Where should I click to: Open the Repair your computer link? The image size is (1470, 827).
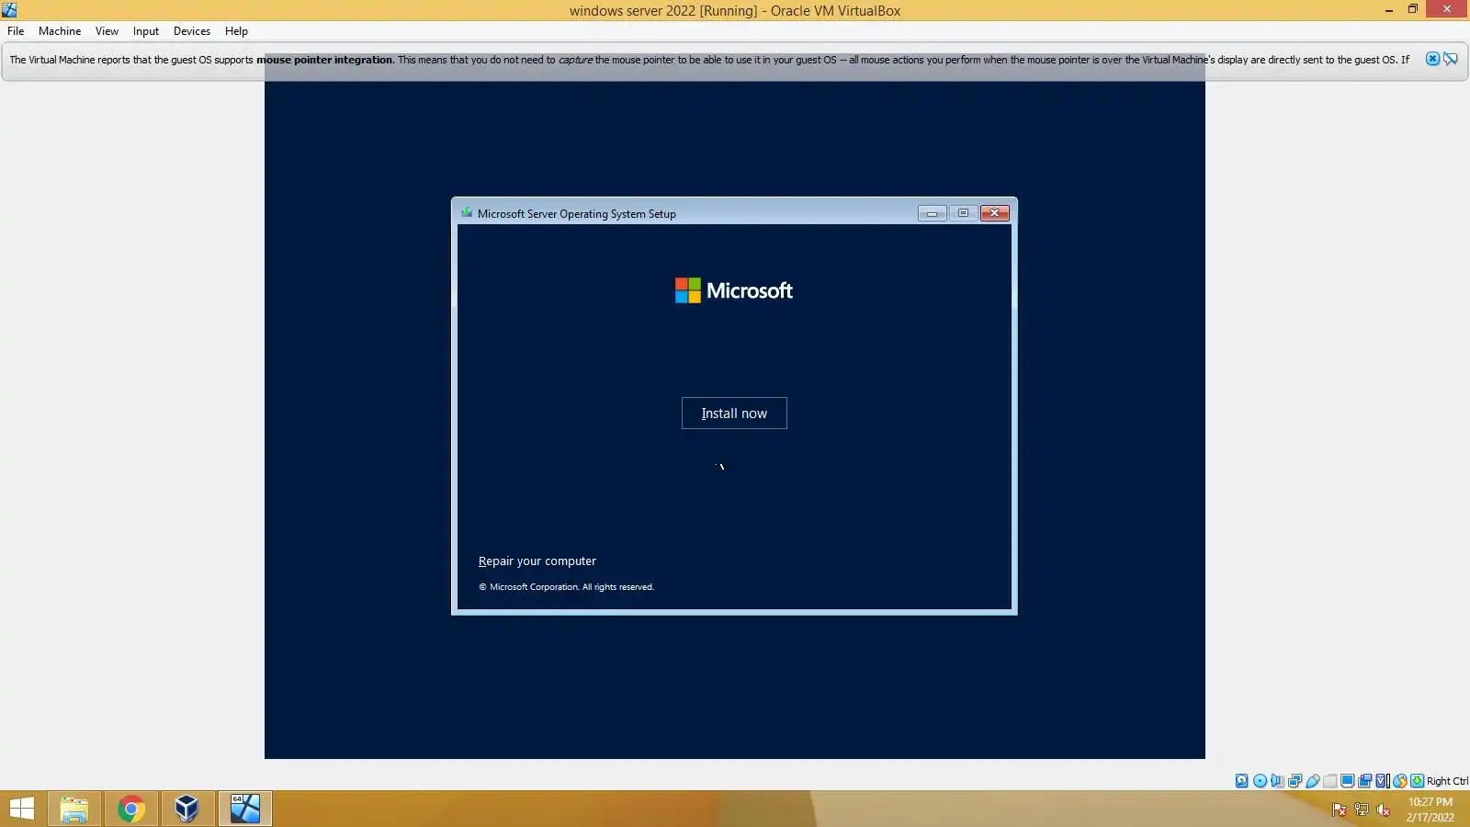coord(537,561)
